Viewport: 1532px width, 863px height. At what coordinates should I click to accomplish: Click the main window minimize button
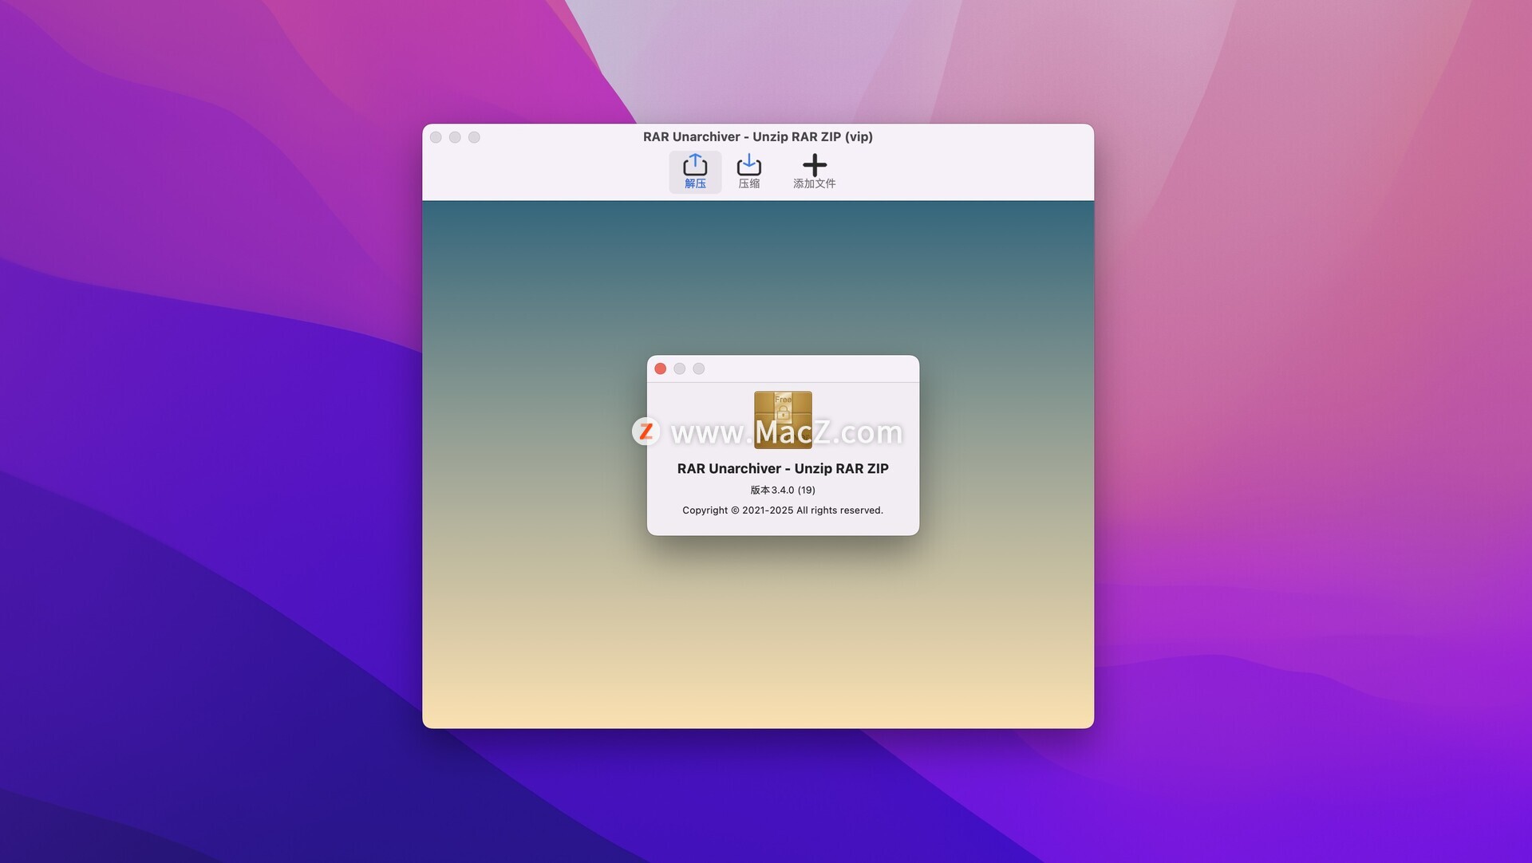(x=455, y=137)
